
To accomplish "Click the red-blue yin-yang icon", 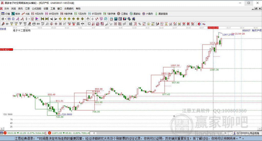I will [x=199, y=24].
